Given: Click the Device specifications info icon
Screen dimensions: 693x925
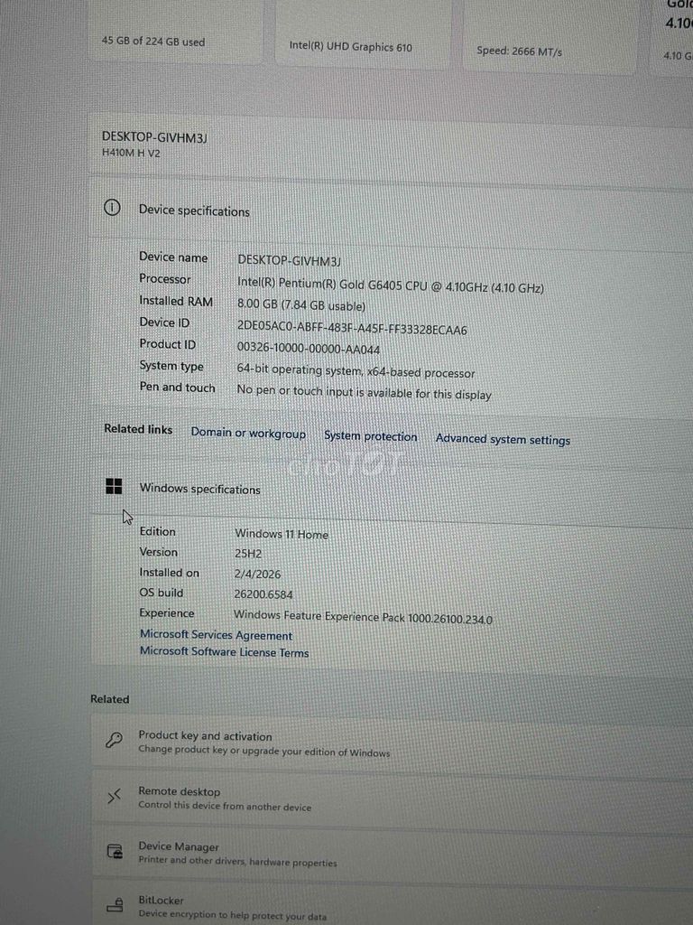Looking at the screenshot, I should tap(112, 208).
